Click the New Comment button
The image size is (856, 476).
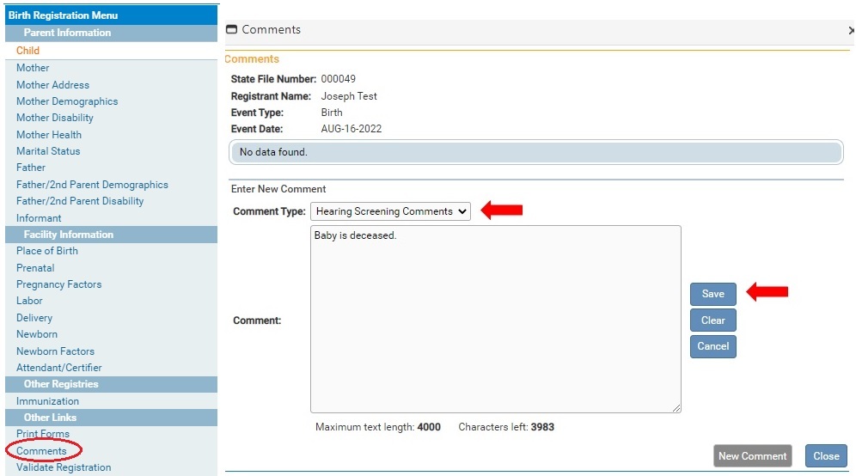(752, 456)
